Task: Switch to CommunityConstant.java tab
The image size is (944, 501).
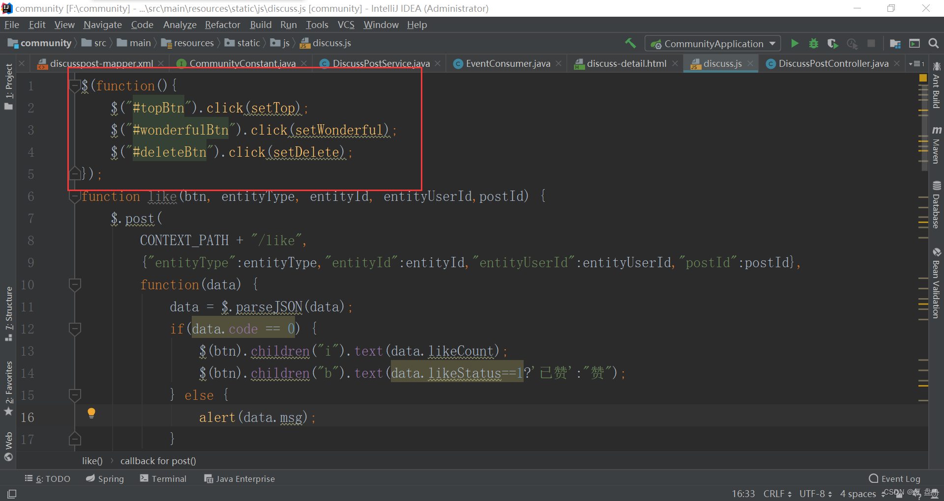Action: coord(242,63)
